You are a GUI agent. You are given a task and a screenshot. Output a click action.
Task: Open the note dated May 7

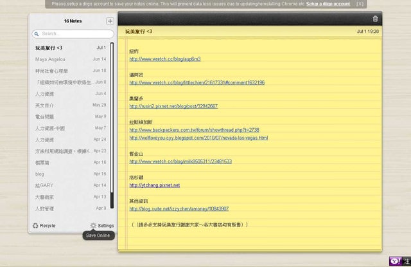click(x=71, y=128)
